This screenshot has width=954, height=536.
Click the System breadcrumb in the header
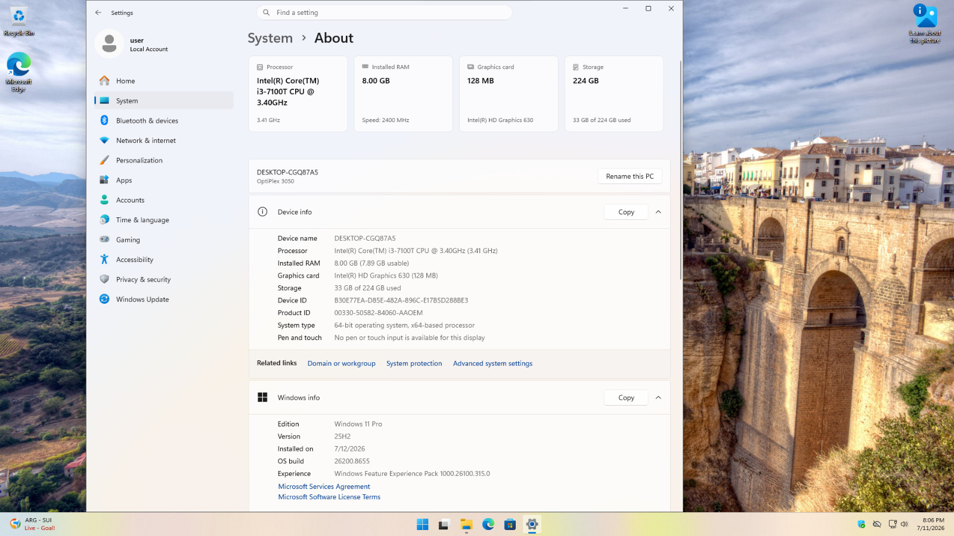[270, 38]
